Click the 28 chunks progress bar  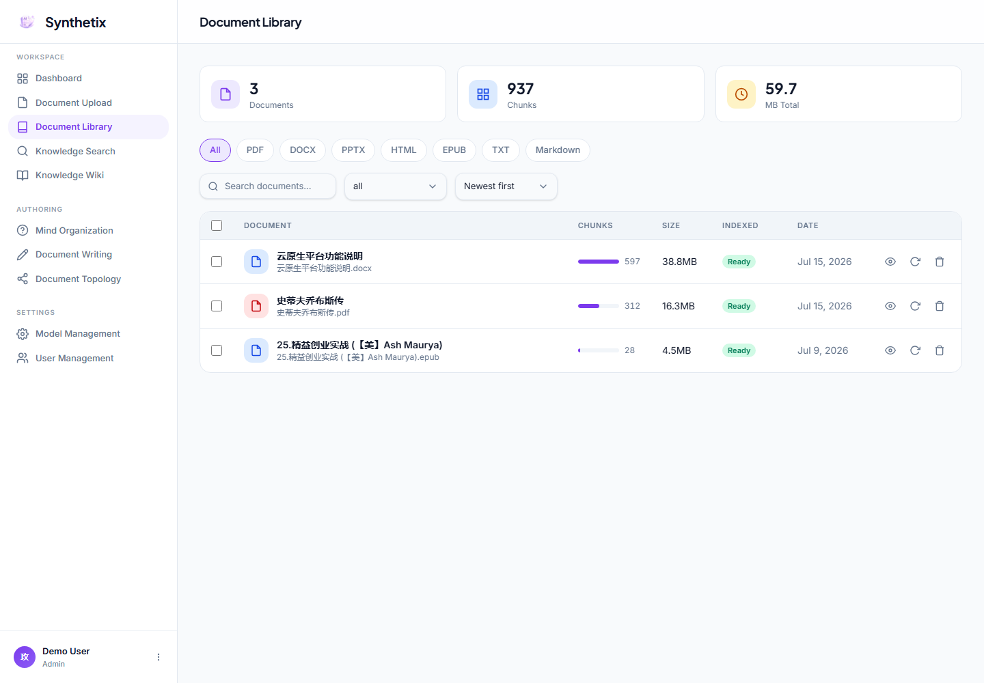[x=599, y=350]
